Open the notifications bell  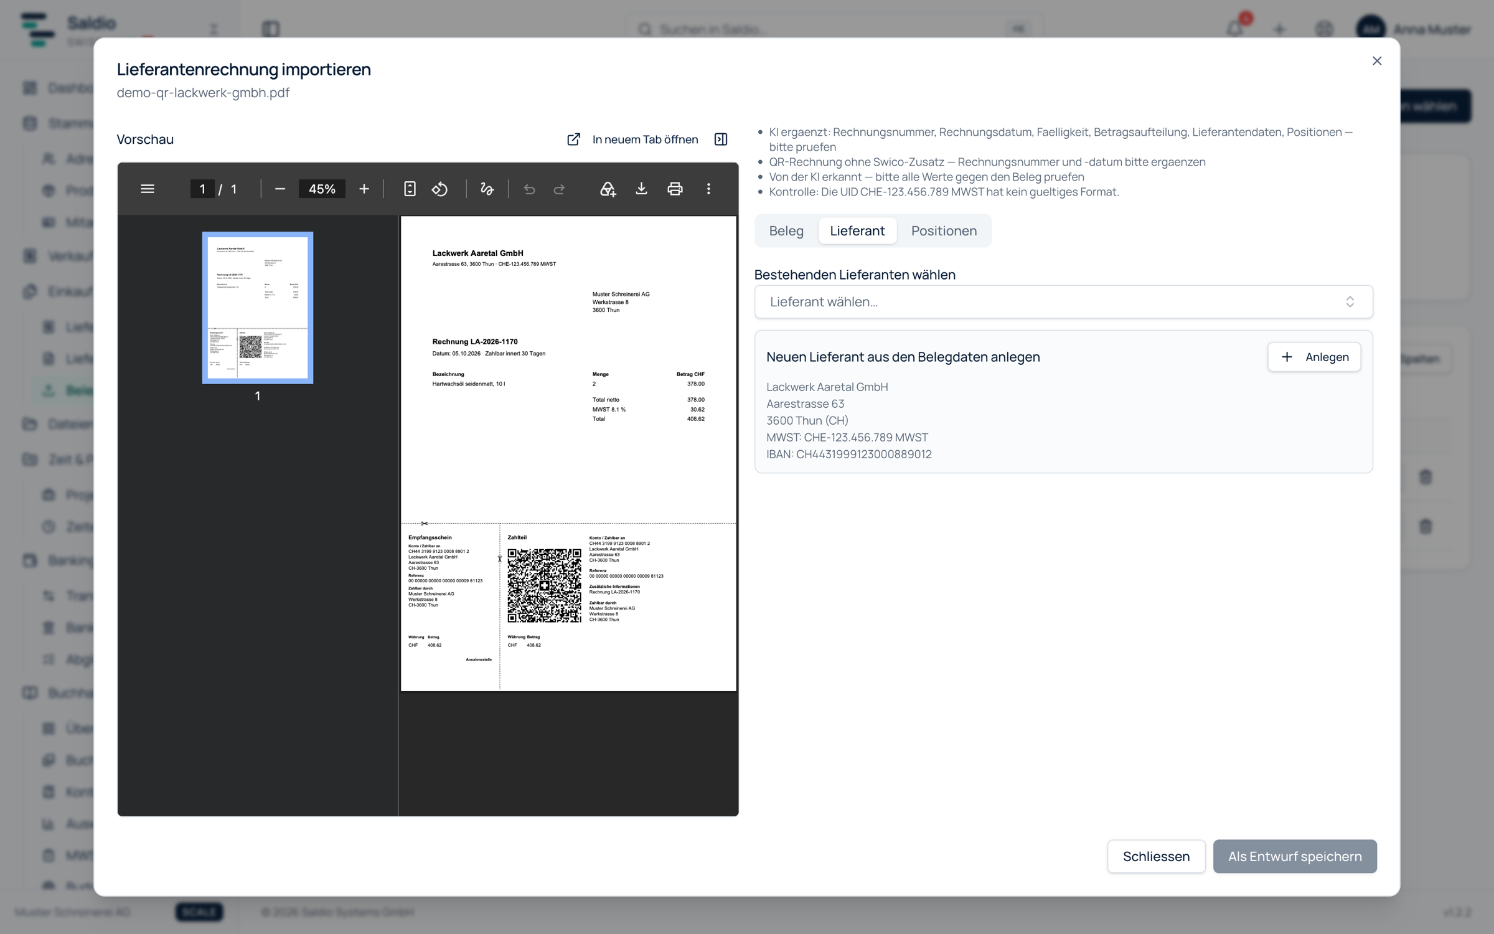pyautogui.click(x=1235, y=29)
